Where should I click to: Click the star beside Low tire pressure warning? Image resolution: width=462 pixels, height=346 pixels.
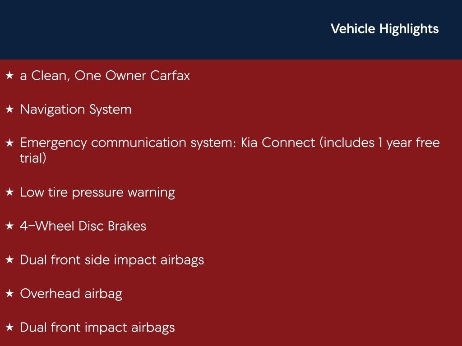(9, 192)
